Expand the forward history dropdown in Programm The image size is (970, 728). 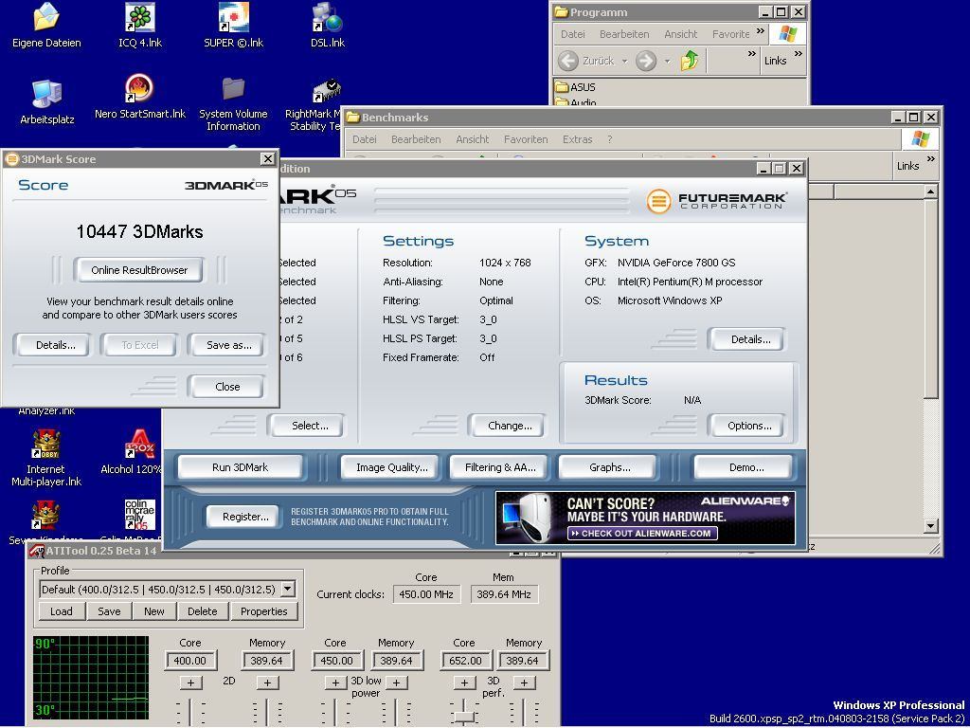(x=668, y=61)
